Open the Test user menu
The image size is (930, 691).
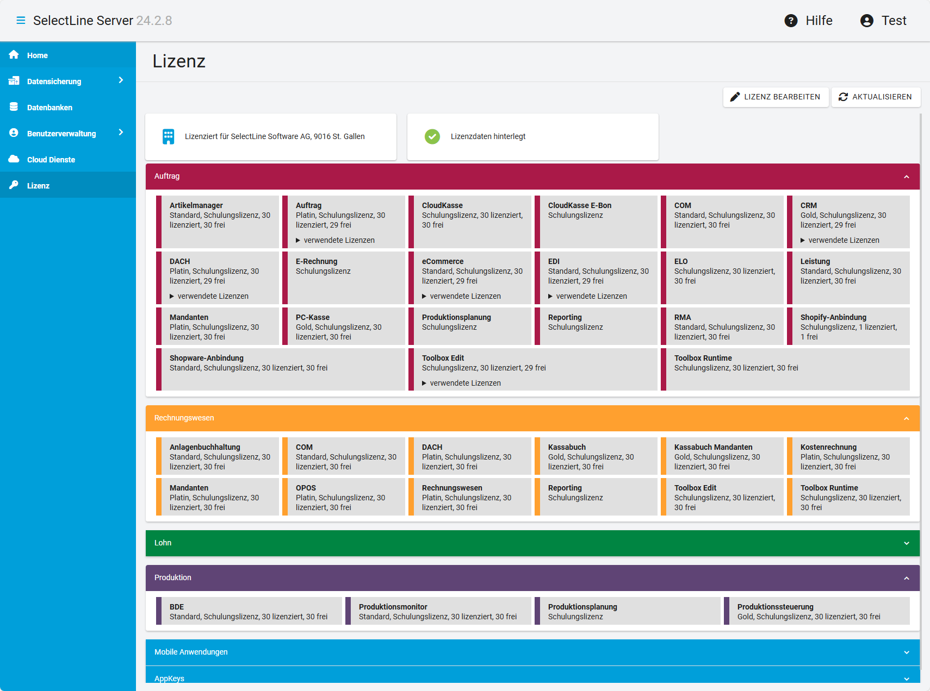click(x=883, y=21)
